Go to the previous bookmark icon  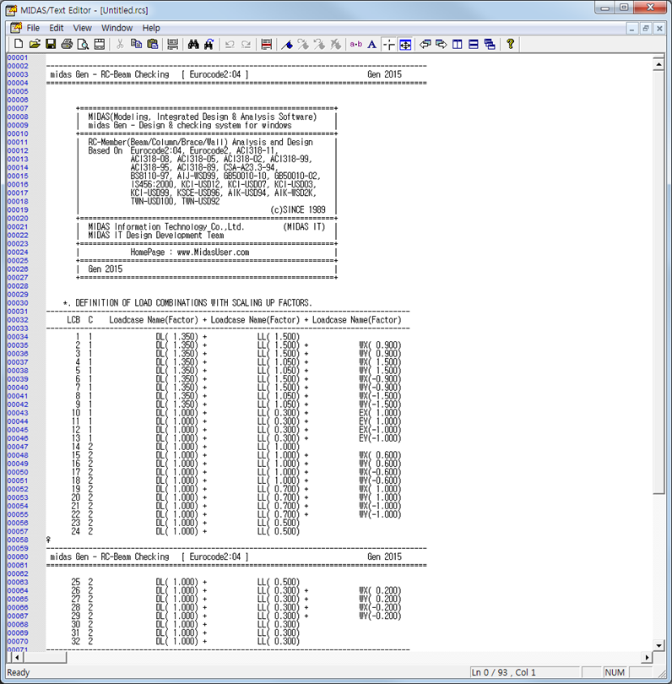point(319,44)
